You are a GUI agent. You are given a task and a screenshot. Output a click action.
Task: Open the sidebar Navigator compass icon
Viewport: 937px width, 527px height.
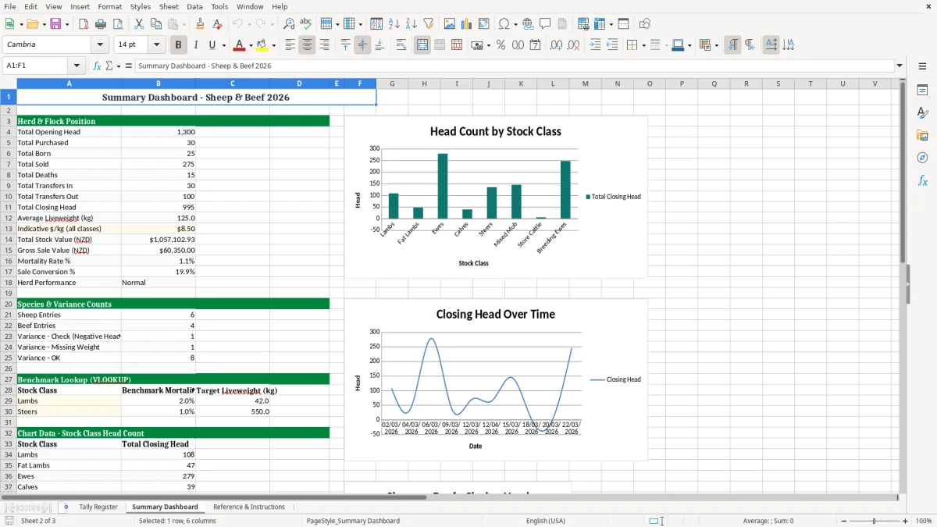(922, 158)
